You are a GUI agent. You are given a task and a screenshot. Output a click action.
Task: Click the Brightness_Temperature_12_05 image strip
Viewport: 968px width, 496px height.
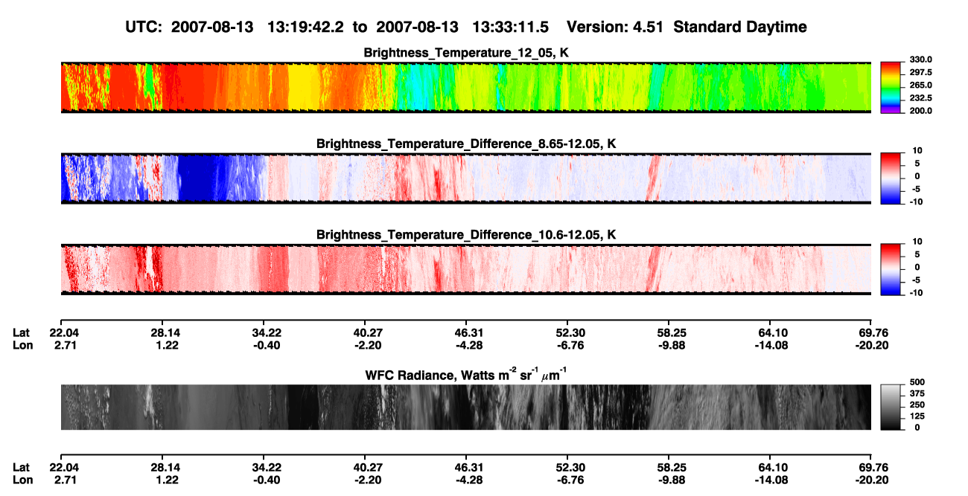[466, 87]
